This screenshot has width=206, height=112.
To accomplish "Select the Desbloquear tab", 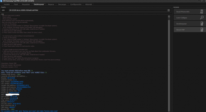I will tap(39, 4).
